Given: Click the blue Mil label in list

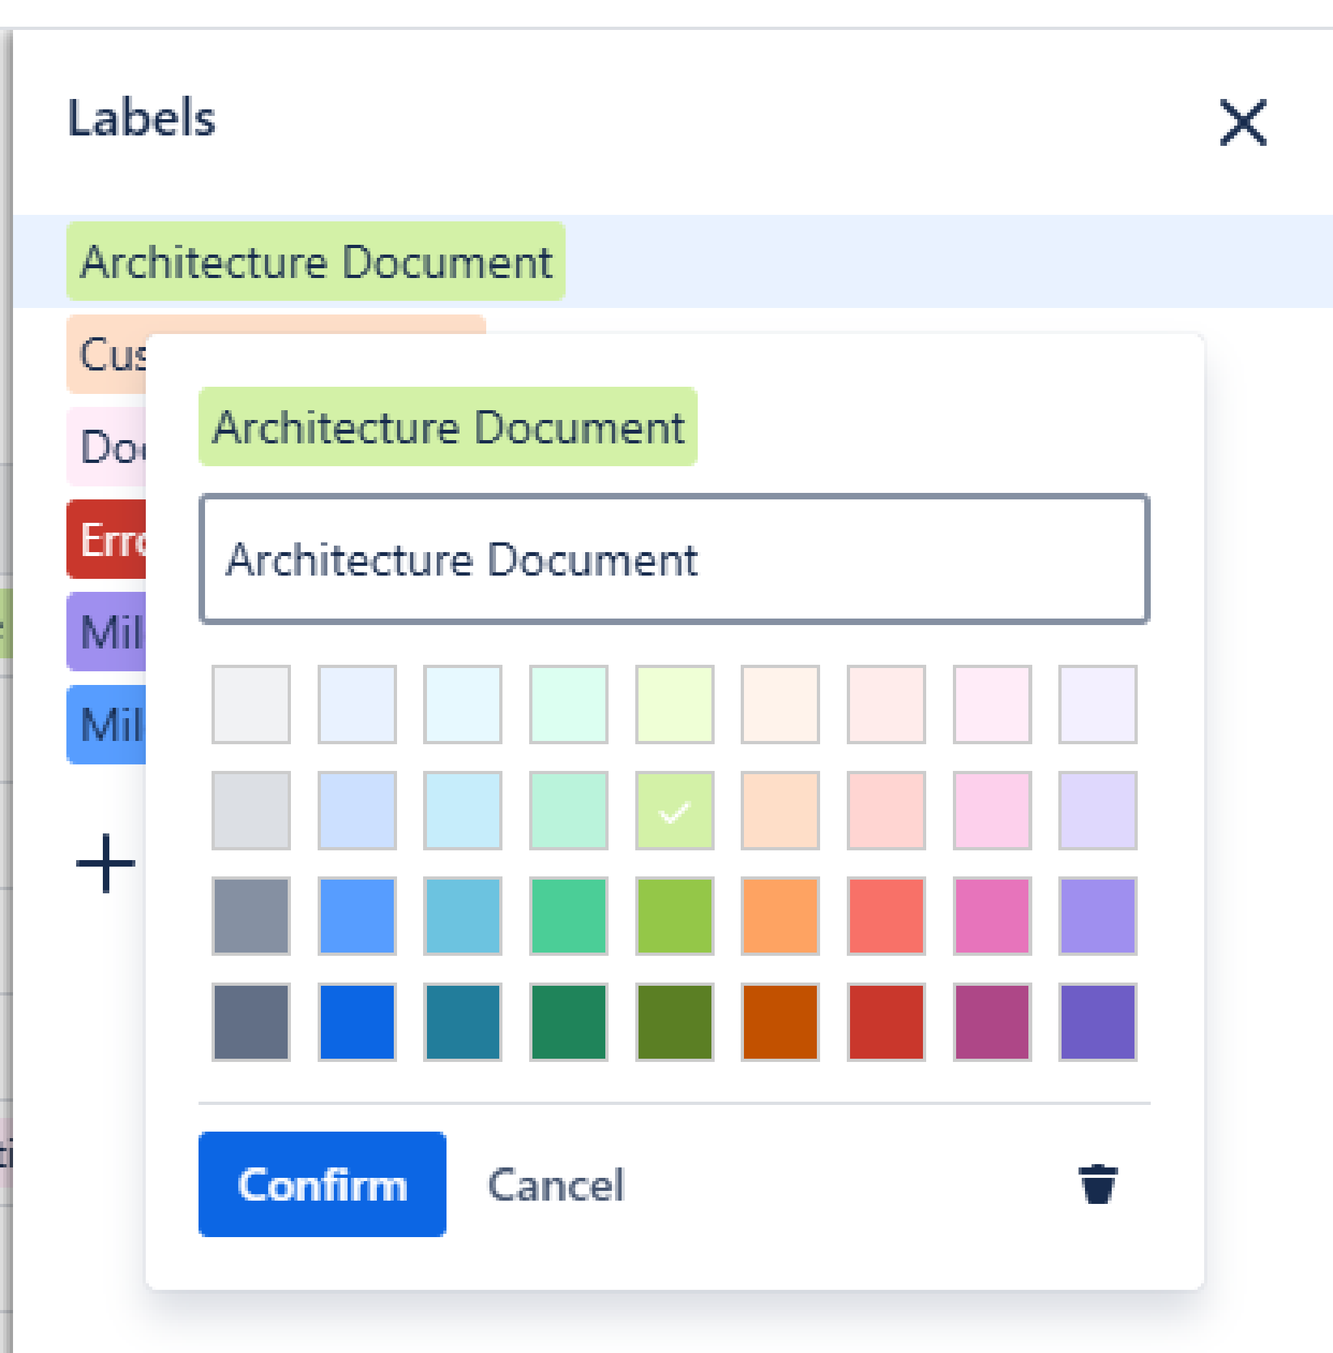Looking at the screenshot, I should (106, 724).
